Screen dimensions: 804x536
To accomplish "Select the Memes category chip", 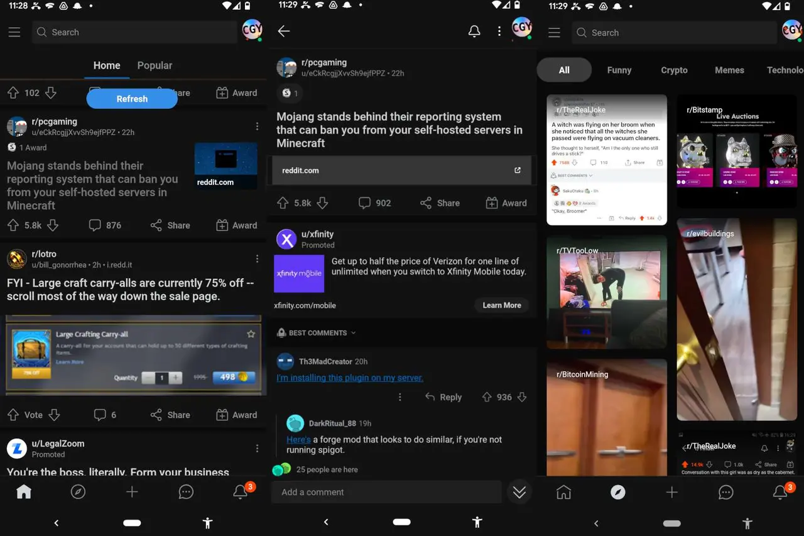I will click(729, 70).
